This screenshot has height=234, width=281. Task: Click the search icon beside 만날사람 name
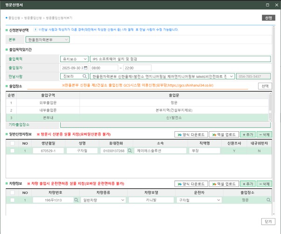[x=84, y=76]
